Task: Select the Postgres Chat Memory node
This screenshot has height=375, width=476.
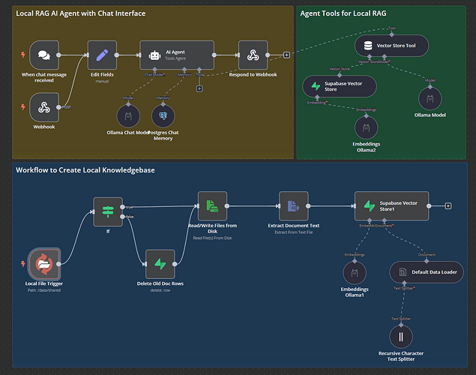Action: click(163, 116)
